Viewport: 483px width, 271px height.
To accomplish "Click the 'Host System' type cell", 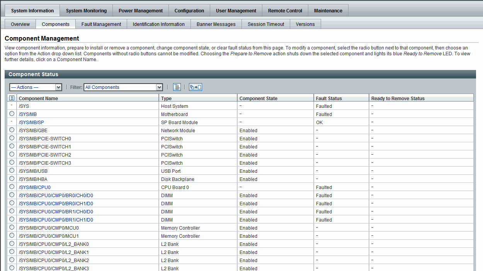I will click(x=175, y=106).
